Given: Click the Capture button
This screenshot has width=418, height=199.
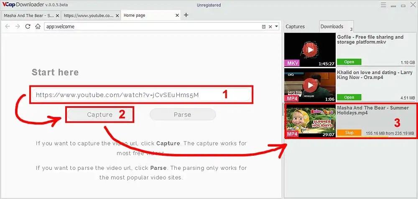Looking at the screenshot, I should pos(99,114).
